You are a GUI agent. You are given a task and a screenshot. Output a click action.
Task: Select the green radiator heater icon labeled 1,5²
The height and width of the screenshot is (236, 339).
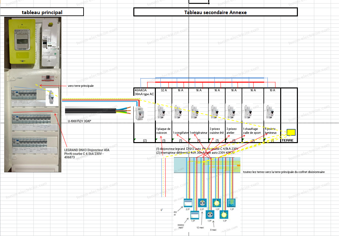point(231,203)
